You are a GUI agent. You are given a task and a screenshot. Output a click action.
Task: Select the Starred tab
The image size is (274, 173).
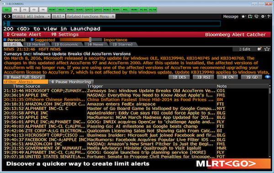[x=122, y=44]
